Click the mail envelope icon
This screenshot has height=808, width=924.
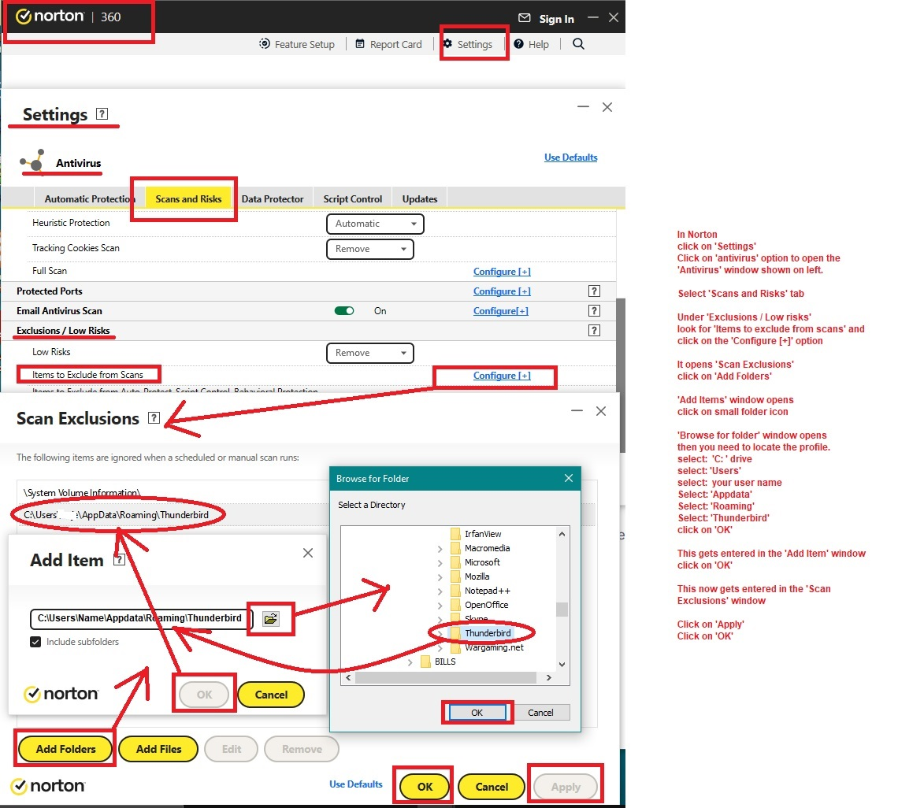524,18
